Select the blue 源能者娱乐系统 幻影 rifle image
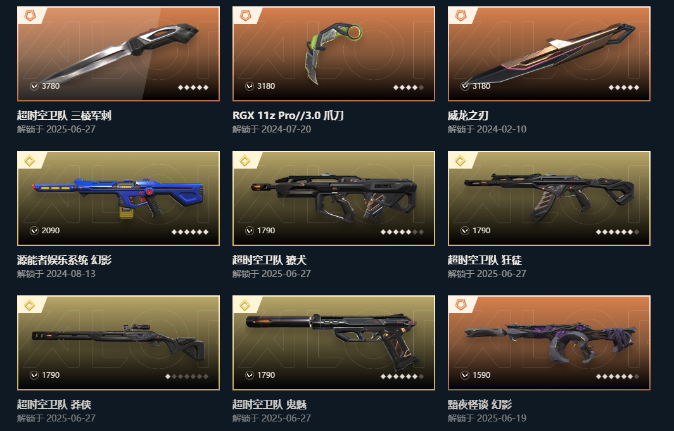Screen dimensions: 674x431 tap(118, 198)
